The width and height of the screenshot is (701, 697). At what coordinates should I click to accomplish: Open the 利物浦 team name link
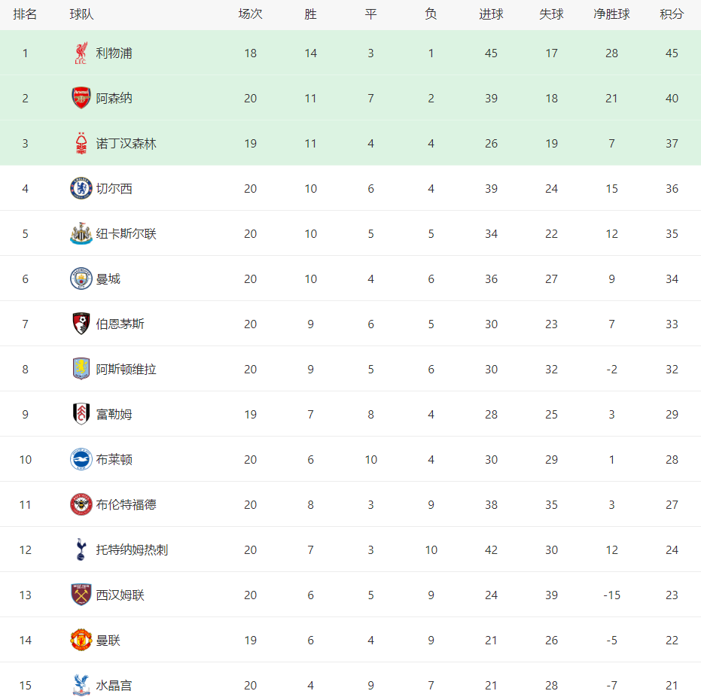click(x=114, y=53)
